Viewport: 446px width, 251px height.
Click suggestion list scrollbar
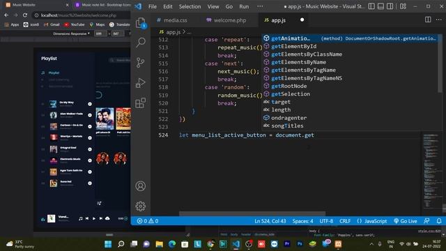point(440,64)
